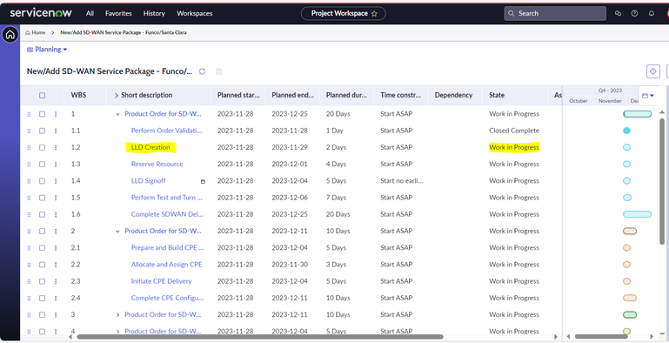Open the All menu
This screenshot has width=669, height=343.
pyautogui.click(x=90, y=14)
